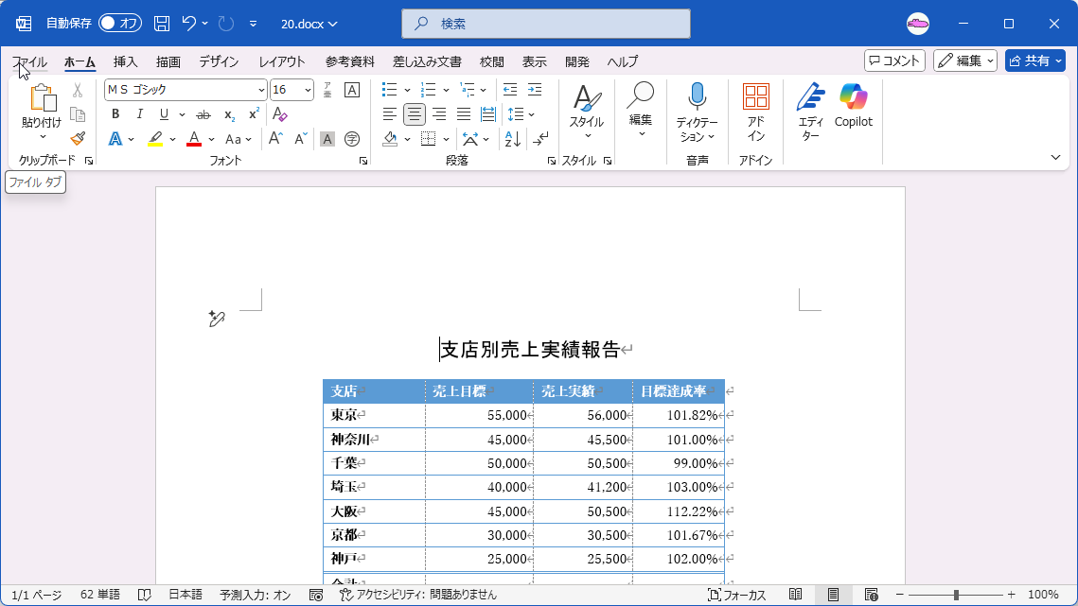The height and width of the screenshot is (606, 1078).
Task: Expand the font color arrow
Action: tap(211, 140)
